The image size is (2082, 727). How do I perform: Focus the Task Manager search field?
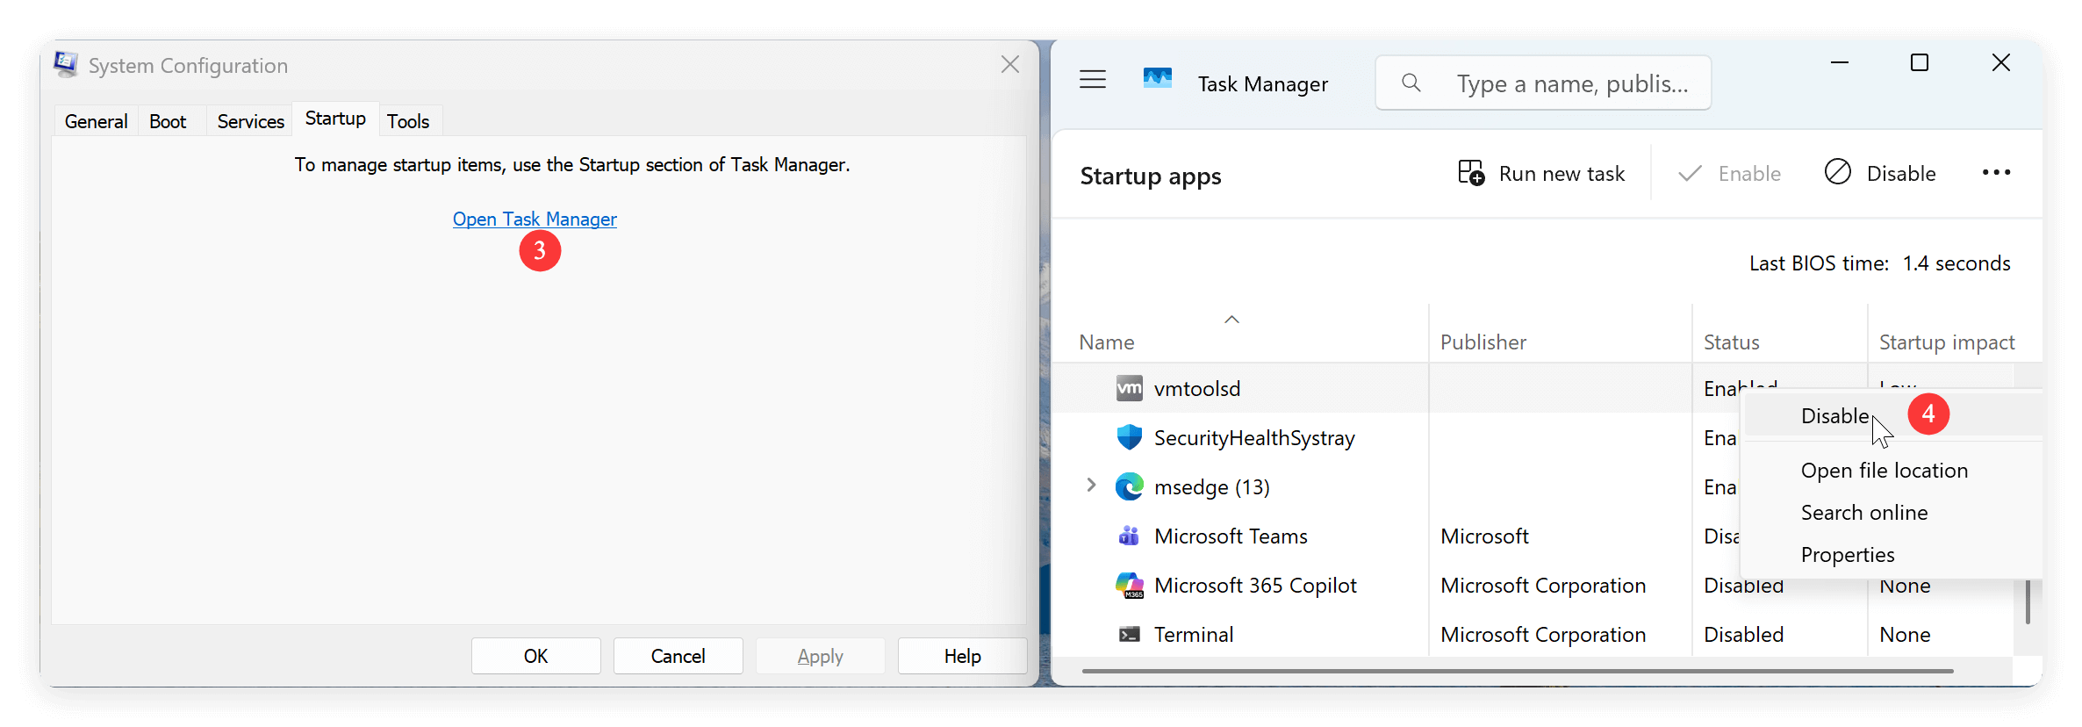click(1543, 83)
